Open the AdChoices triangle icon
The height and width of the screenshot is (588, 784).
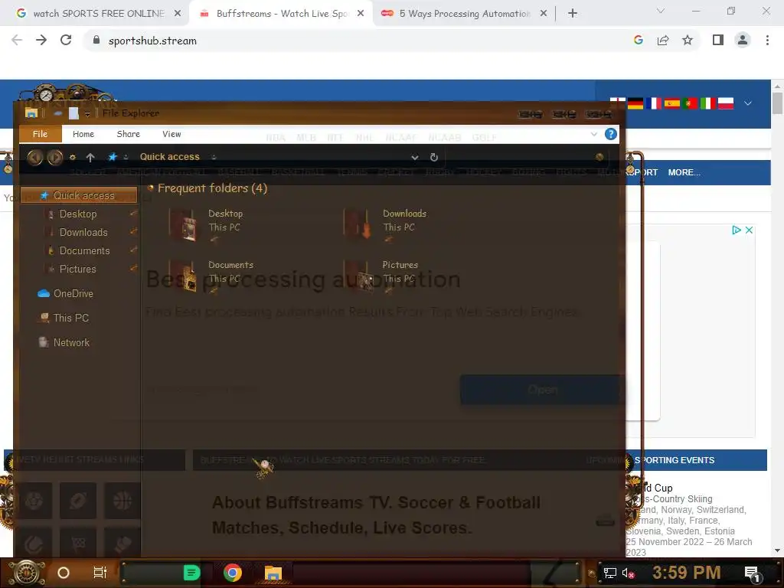[736, 230]
